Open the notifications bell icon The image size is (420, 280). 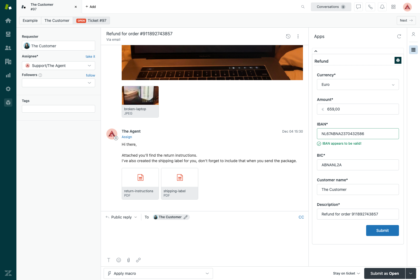pyautogui.click(x=382, y=7)
